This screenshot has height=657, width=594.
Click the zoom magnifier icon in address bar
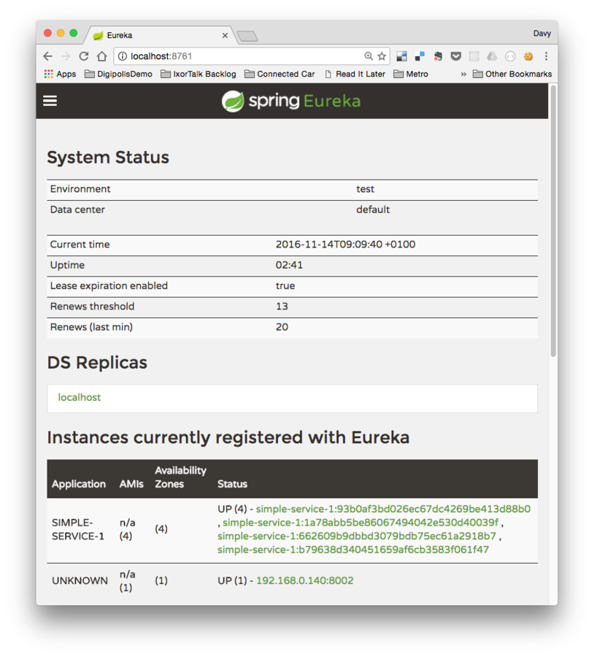[369, 56]
